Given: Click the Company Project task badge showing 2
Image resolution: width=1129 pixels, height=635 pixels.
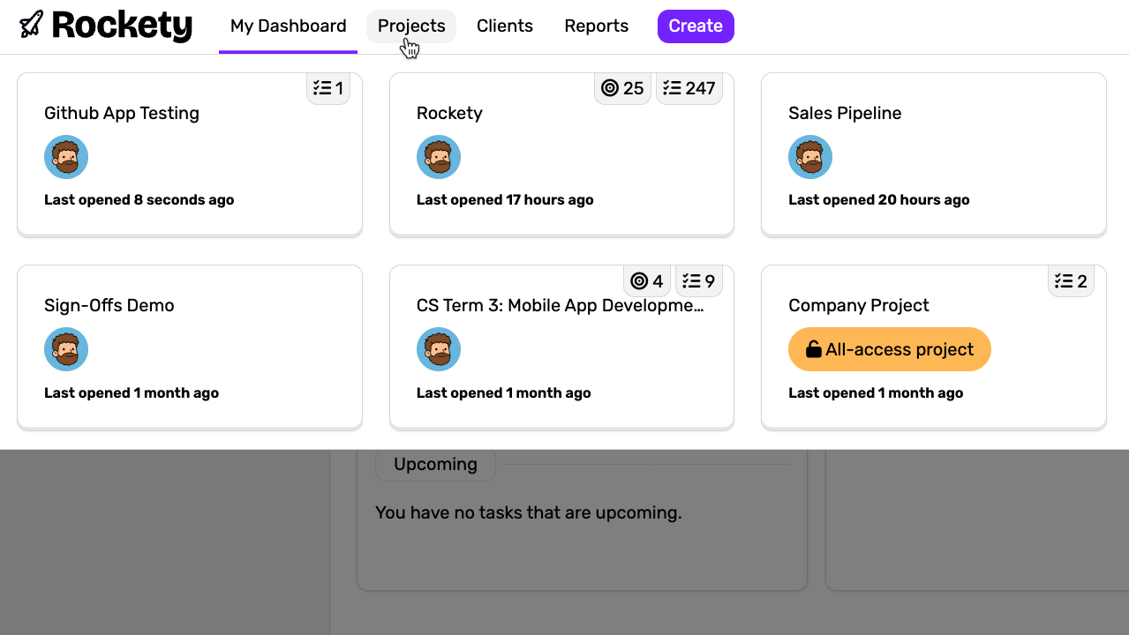Looking at the screenshot, I should [x=1071, y=281].
